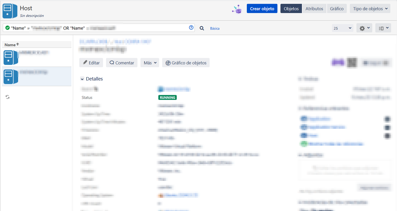Click the Comentar button
This screenshot has height=211, width=397.
tap(122, 63)
